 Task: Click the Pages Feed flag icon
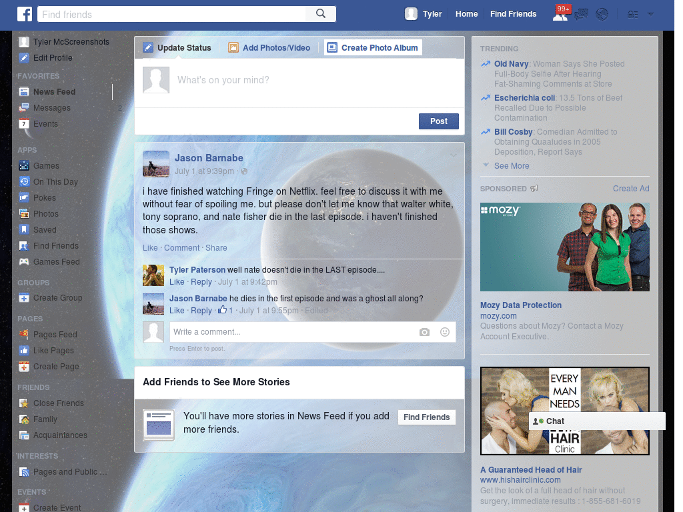pyautogui.click(x=24, y=335)
